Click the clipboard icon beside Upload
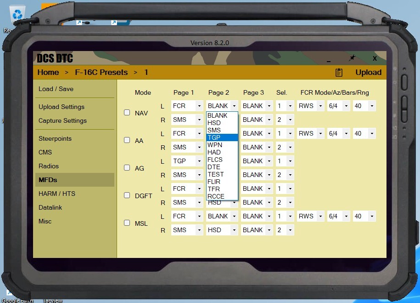 [339, 73]
